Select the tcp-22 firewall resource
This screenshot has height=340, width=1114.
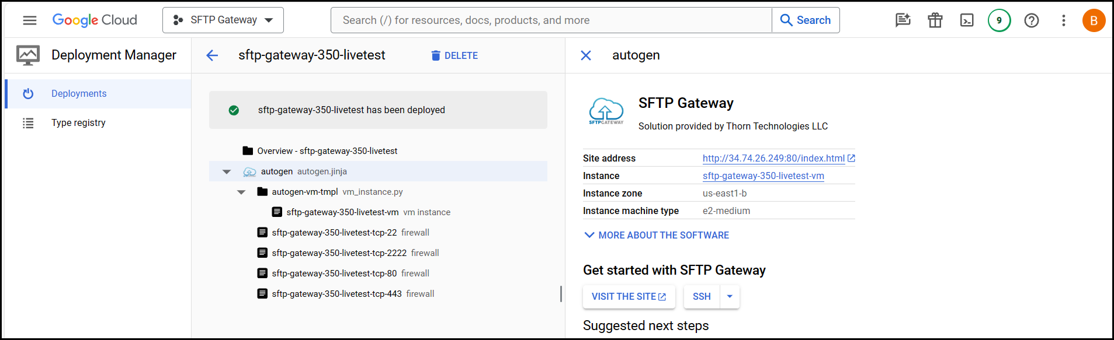pos(378,233)
